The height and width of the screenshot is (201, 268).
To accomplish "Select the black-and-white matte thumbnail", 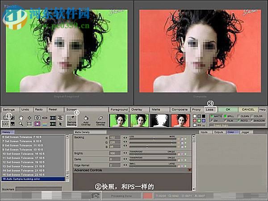I will (160, 121).
